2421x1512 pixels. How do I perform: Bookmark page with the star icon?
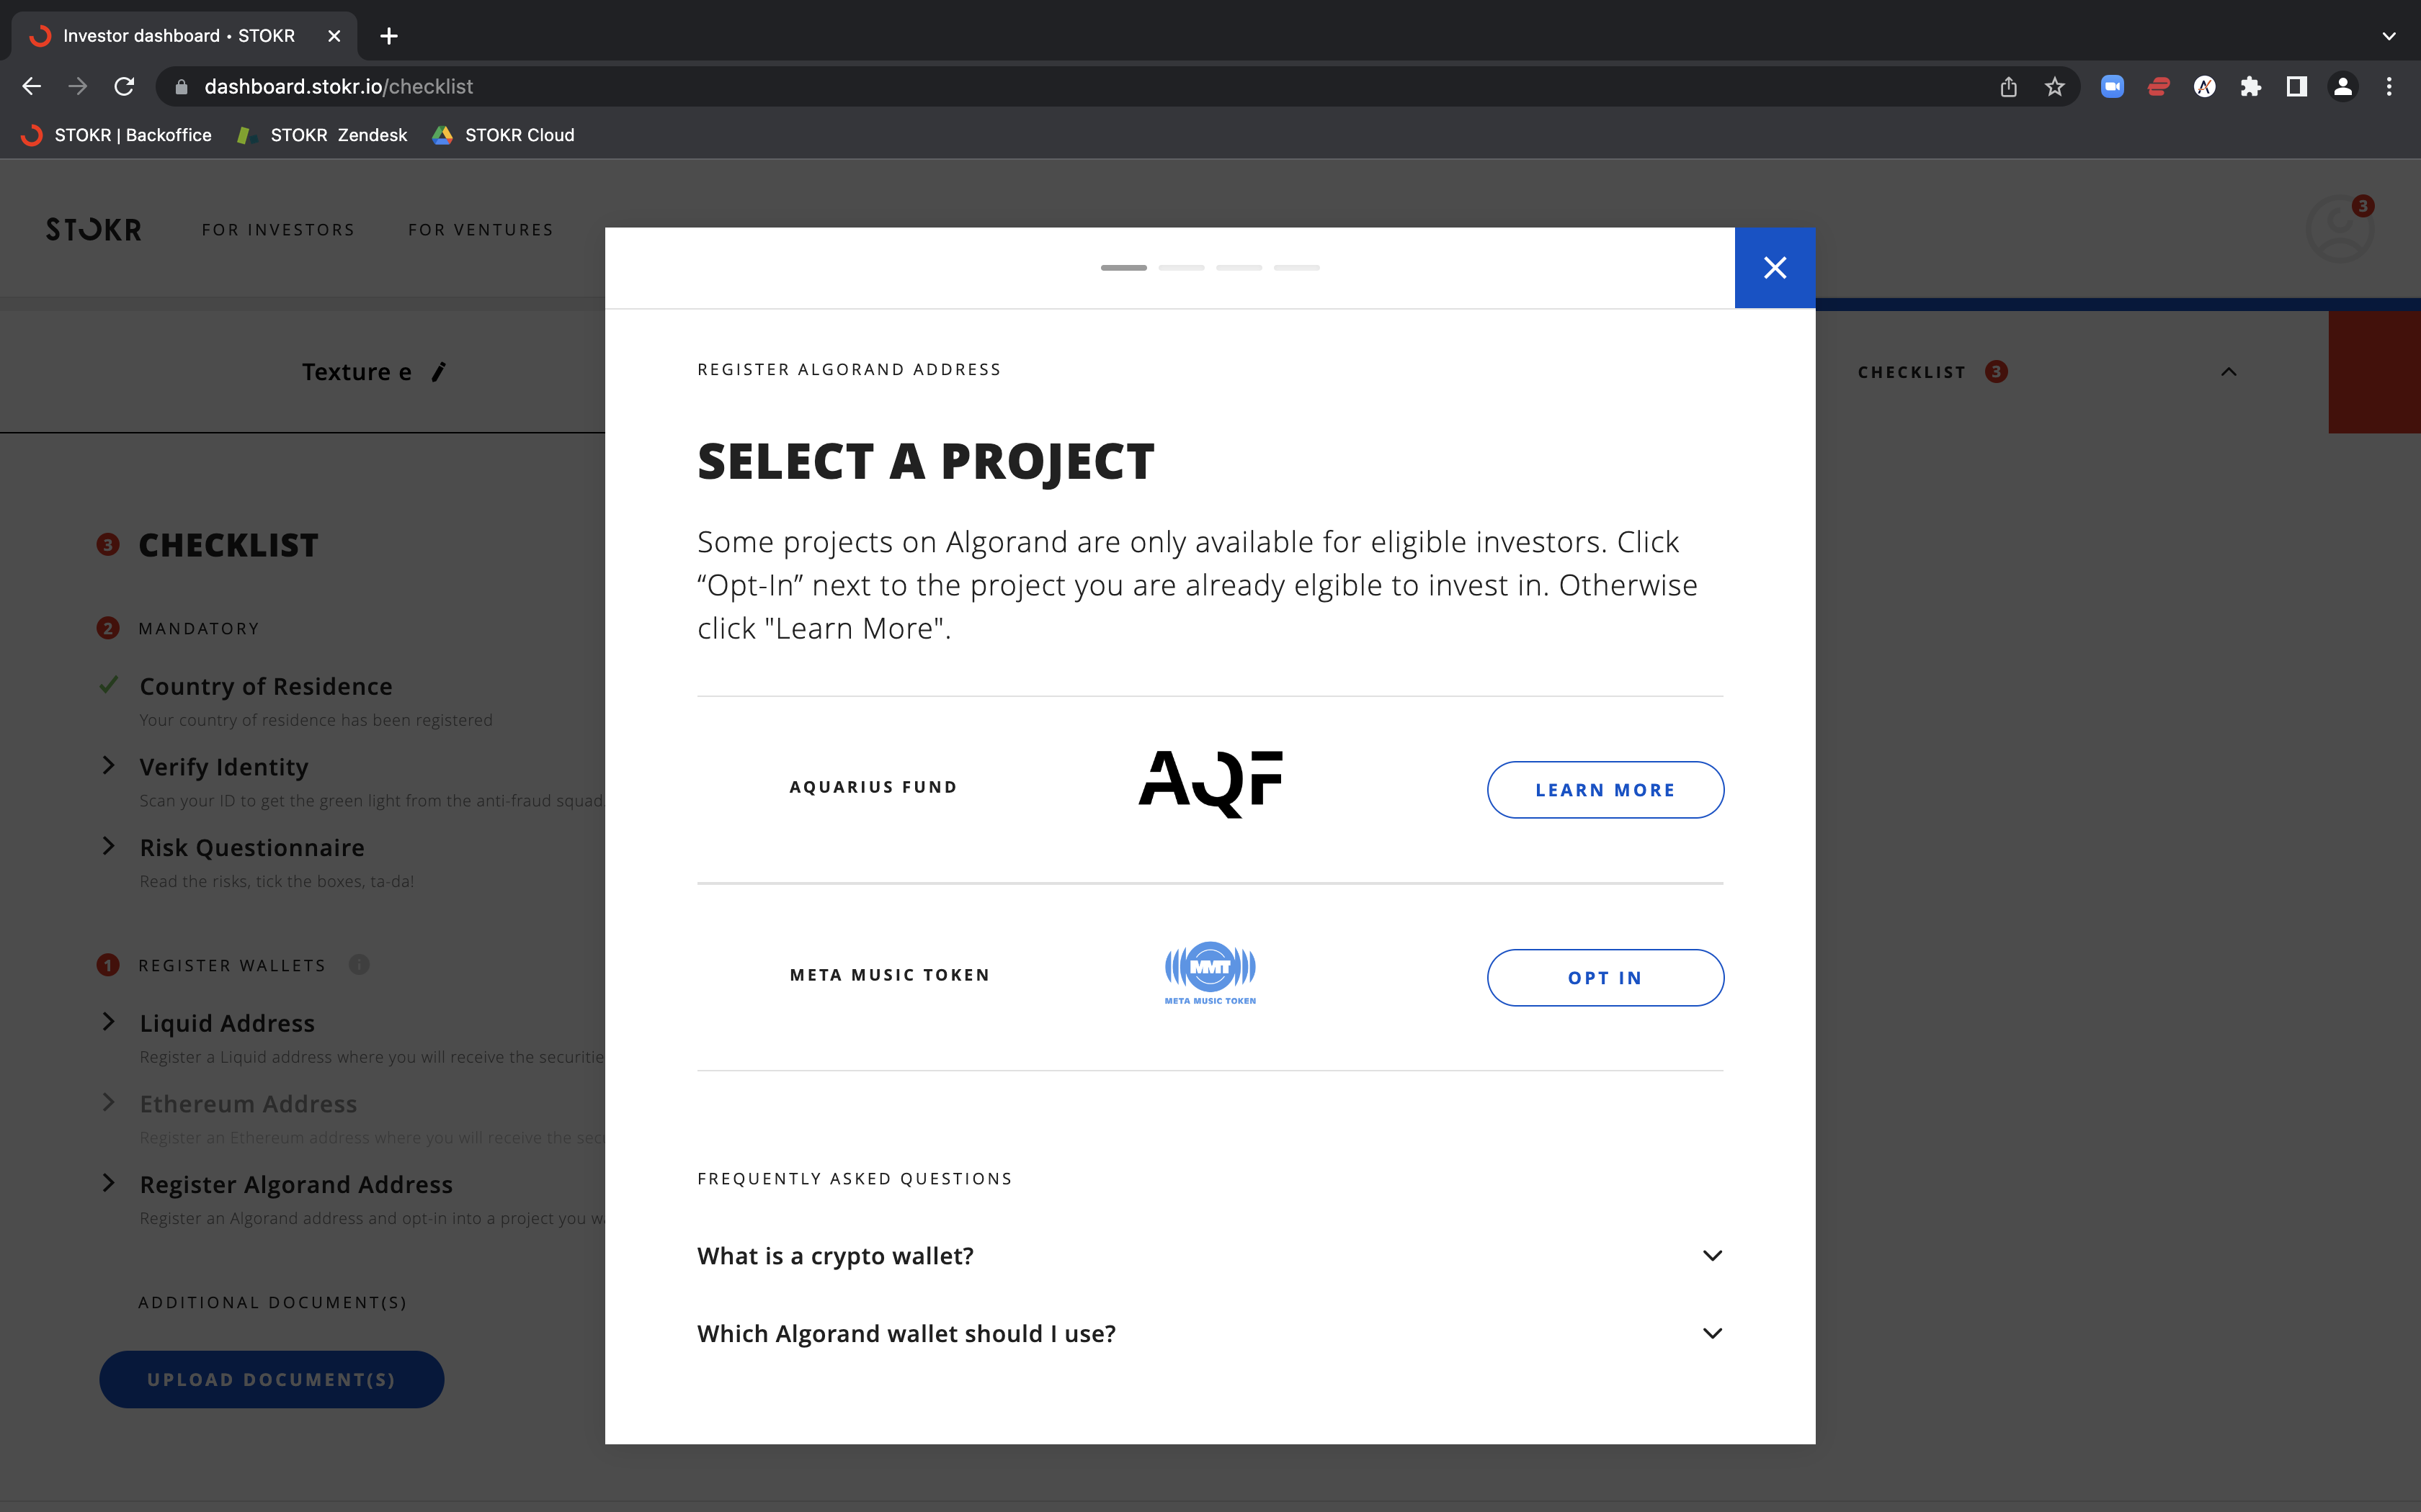2055,87
